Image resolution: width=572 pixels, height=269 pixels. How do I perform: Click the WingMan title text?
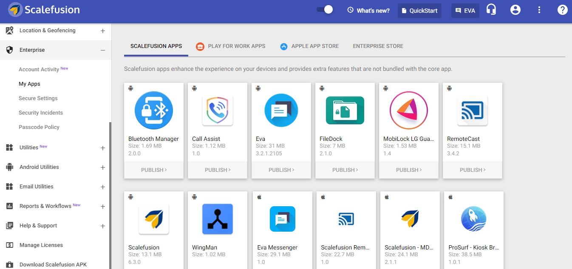[x=204, y=247]
